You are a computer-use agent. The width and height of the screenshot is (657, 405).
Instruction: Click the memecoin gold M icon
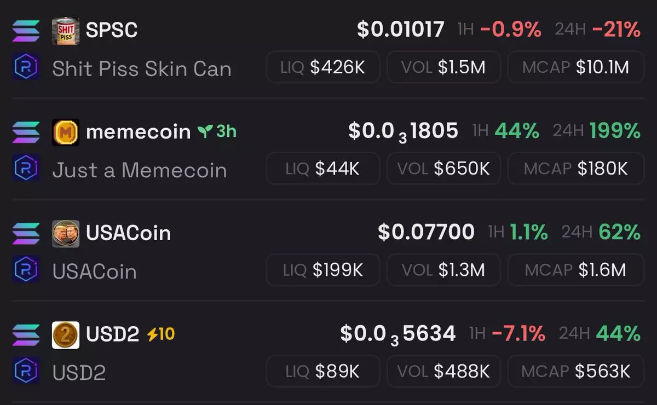[66, 132]
